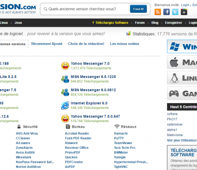Image resolution: width=197 pixels, height=170 pixels.
Task: Open the PuTTY link
Action: (119, 138)
